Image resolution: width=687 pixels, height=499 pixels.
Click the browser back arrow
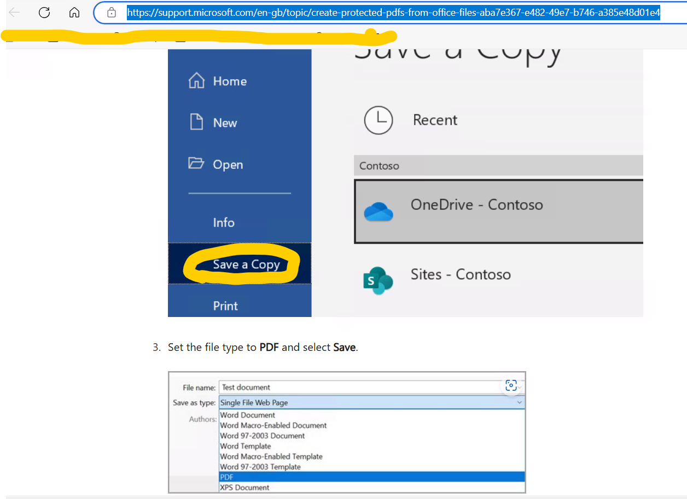pyautogui.click(x=15, y=13)
